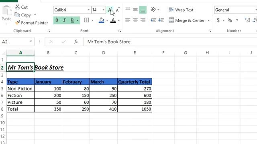The image size is (257, 144).
Task: Click Decrease Indent icon
Action: (x=153, y=20)
